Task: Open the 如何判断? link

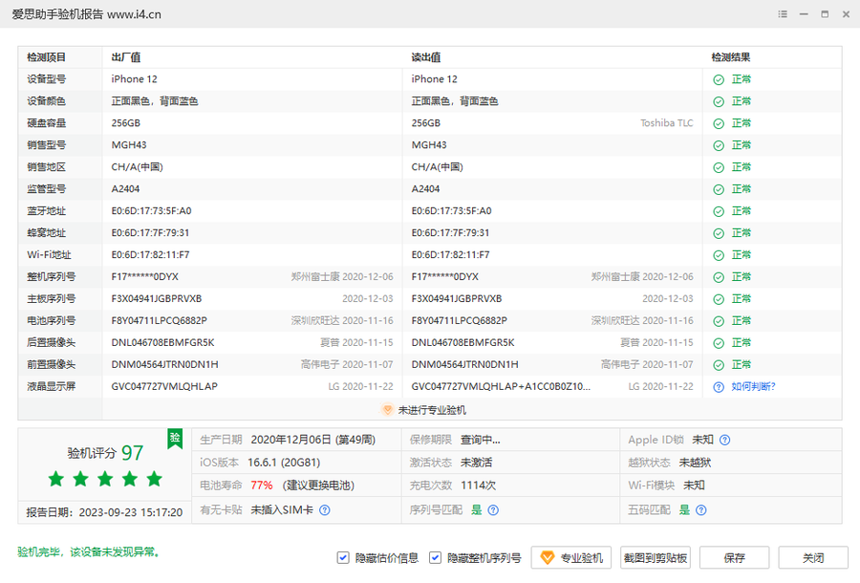Action: tap(753, 387)
